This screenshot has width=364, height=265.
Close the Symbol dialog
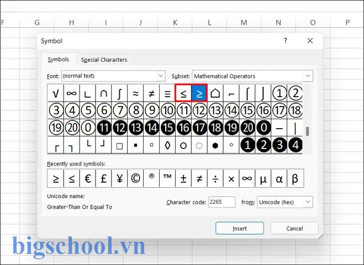[x=310, y=41]
